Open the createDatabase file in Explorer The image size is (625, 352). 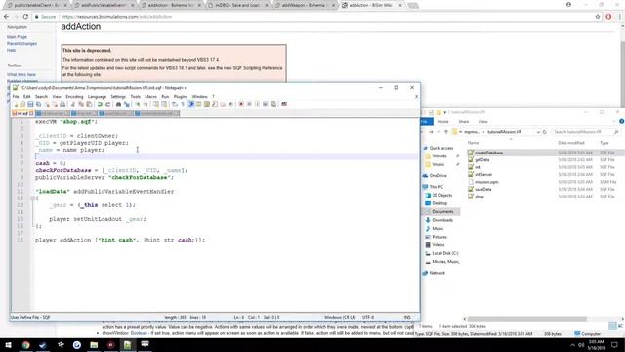(488, 153)
